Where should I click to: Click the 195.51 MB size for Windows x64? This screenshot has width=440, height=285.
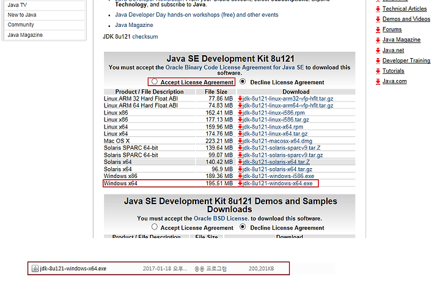(219, 183)
